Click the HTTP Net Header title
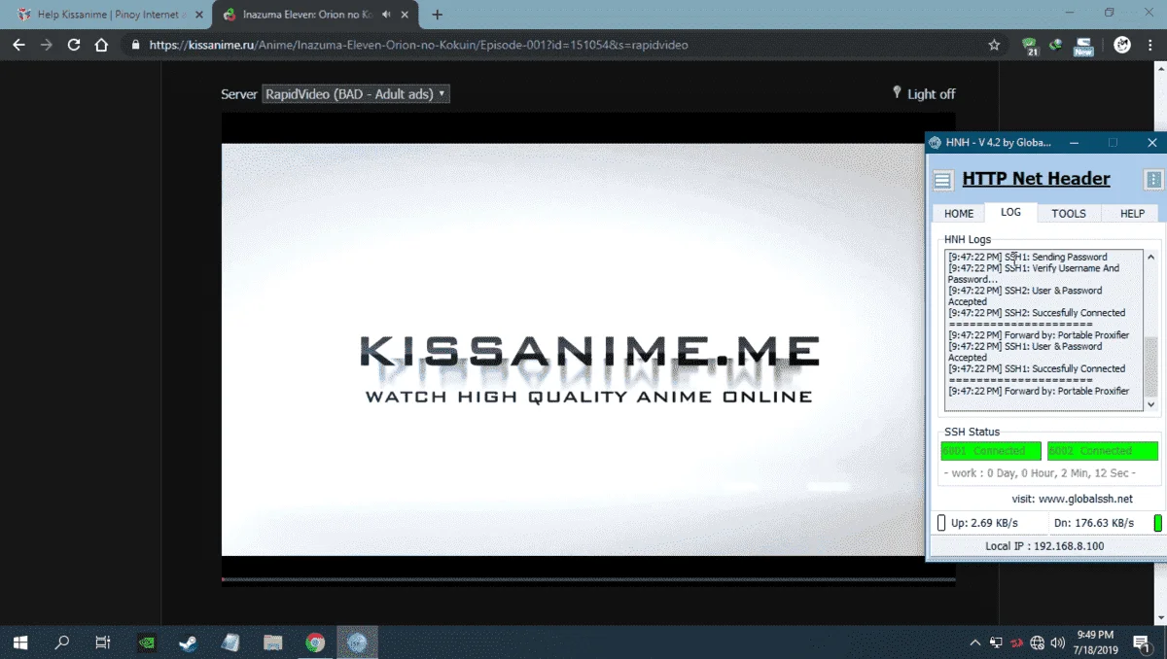This screenshot has height=659, width=1167. click(1036, 179)
